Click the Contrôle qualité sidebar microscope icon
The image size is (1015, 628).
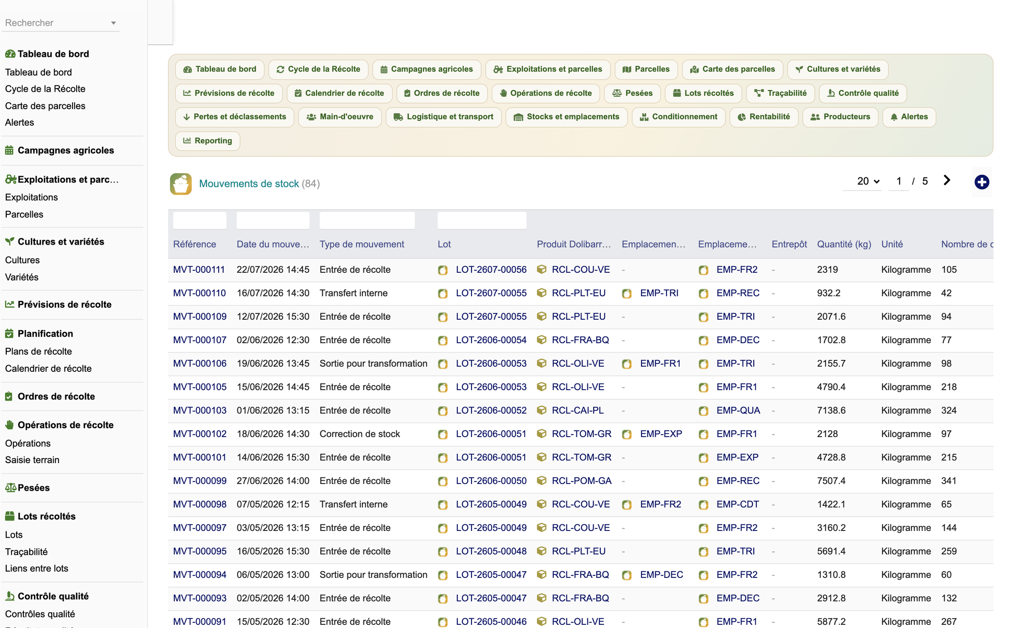[x=9, y=596]
